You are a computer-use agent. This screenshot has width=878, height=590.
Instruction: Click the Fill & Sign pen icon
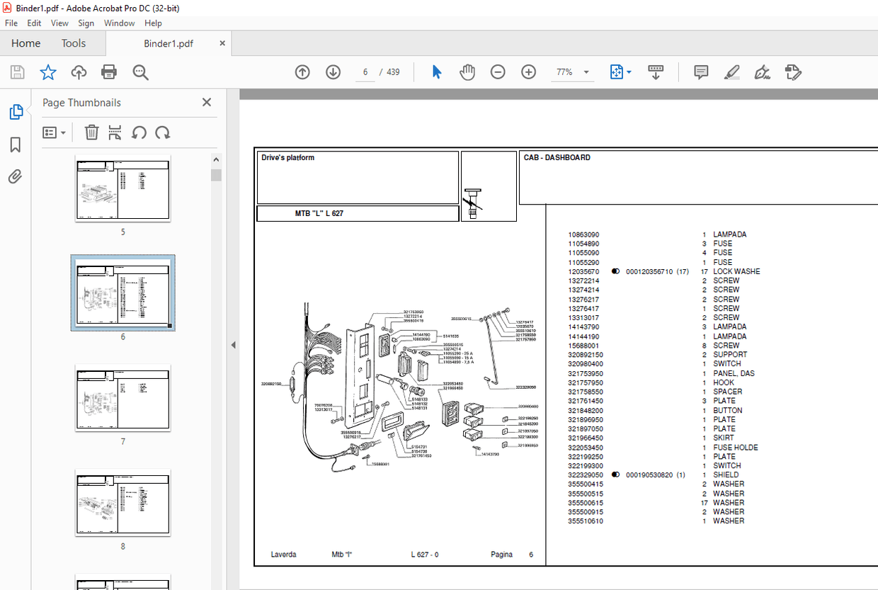click(x=763, y=72)
